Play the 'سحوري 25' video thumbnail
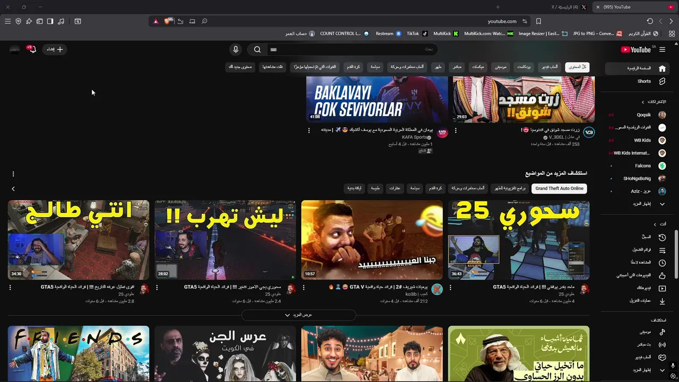Image resolution: width=679 pixels, height=382 pixels. (x=518, y=240)
